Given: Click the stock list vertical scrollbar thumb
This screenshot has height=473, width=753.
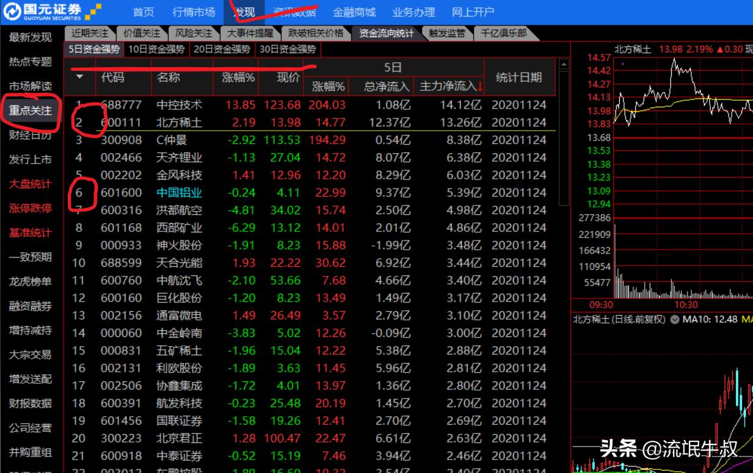Looking at the screenshot, I should pos(564,138).
